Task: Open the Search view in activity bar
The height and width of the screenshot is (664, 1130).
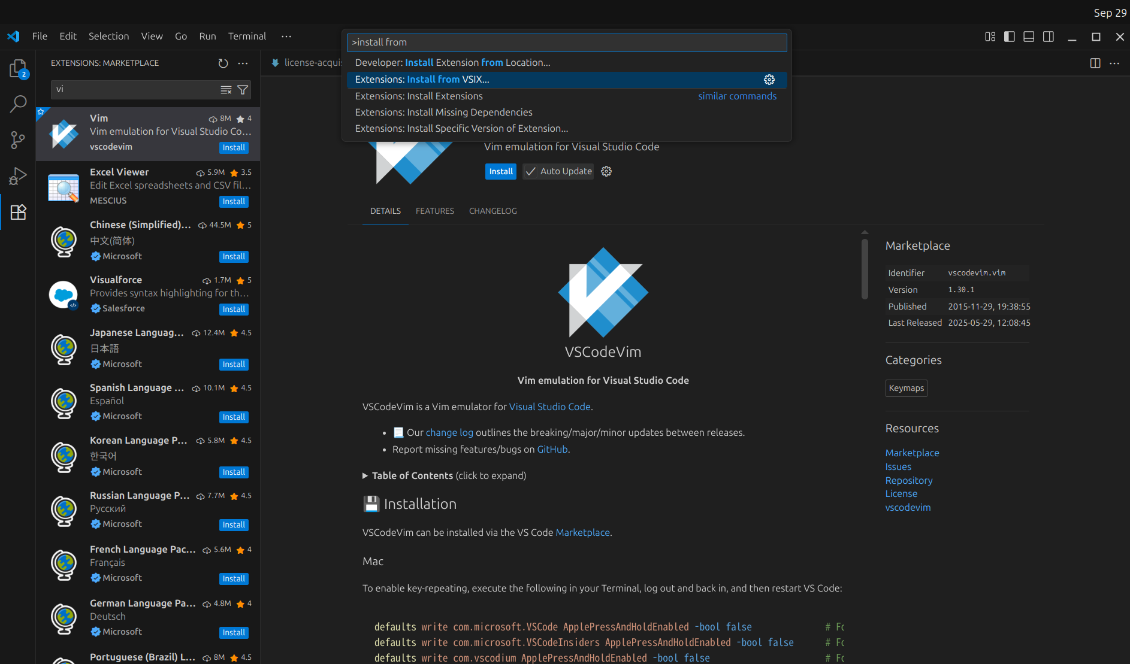Action: point(18,104)
